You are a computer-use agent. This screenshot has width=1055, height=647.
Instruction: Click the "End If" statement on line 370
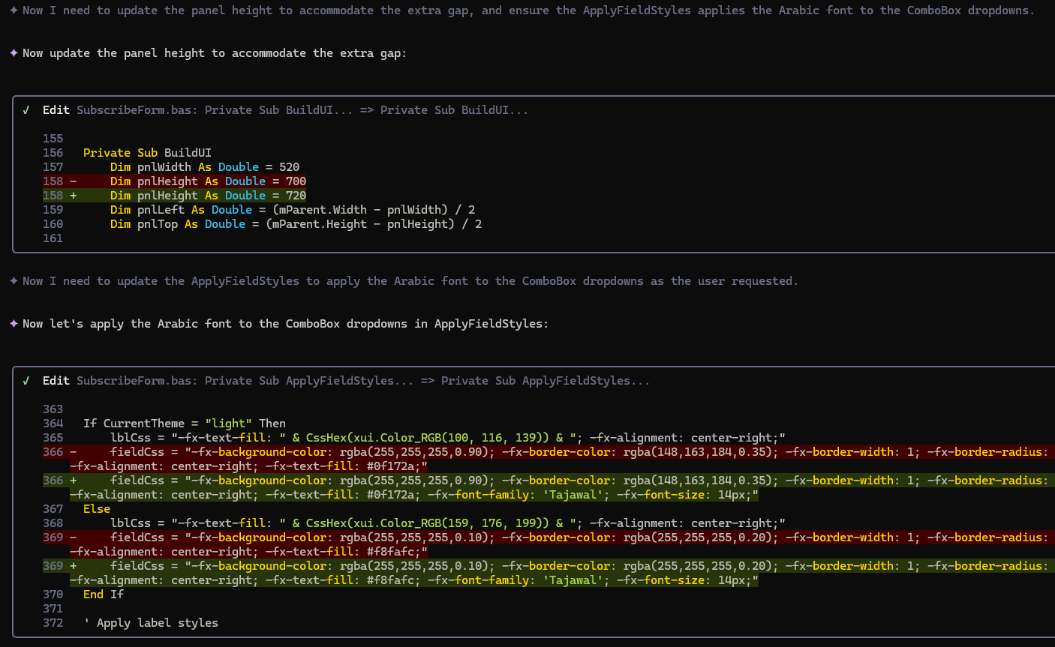[104, 595]
